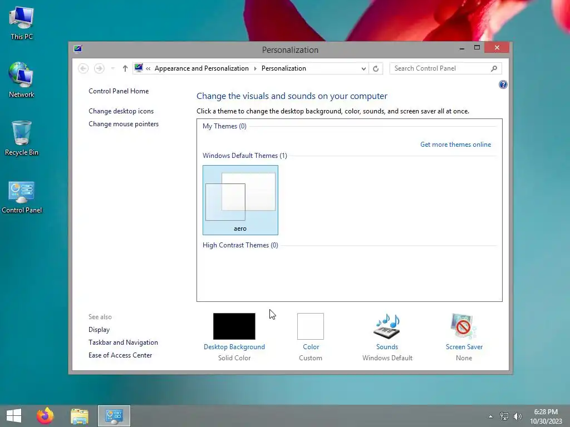570x427 pixels.
Task: Click Windows Default Themes (1) heading
Action: [x=245, y=156]
